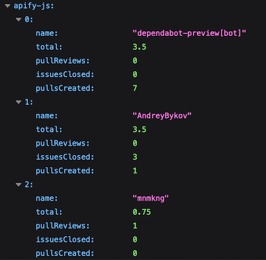Click pullsCreated key under AndreyBykov entry

tap(65, 171)
